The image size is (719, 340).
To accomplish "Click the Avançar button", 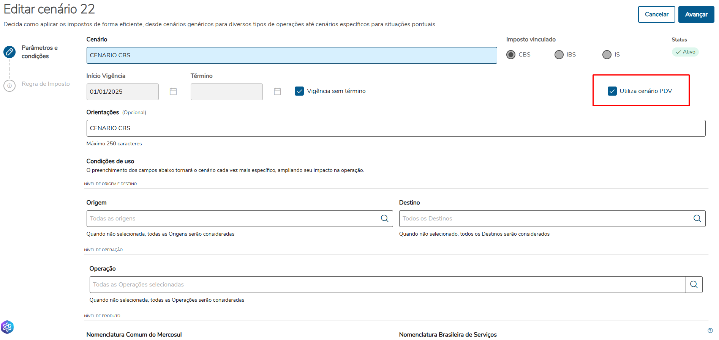I will click(696, 14).
